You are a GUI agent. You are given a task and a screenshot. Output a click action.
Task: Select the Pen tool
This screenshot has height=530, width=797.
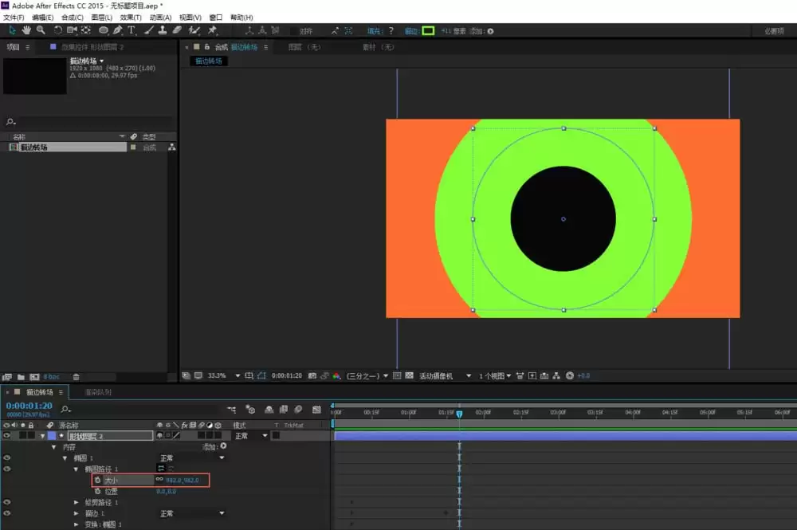117,30
